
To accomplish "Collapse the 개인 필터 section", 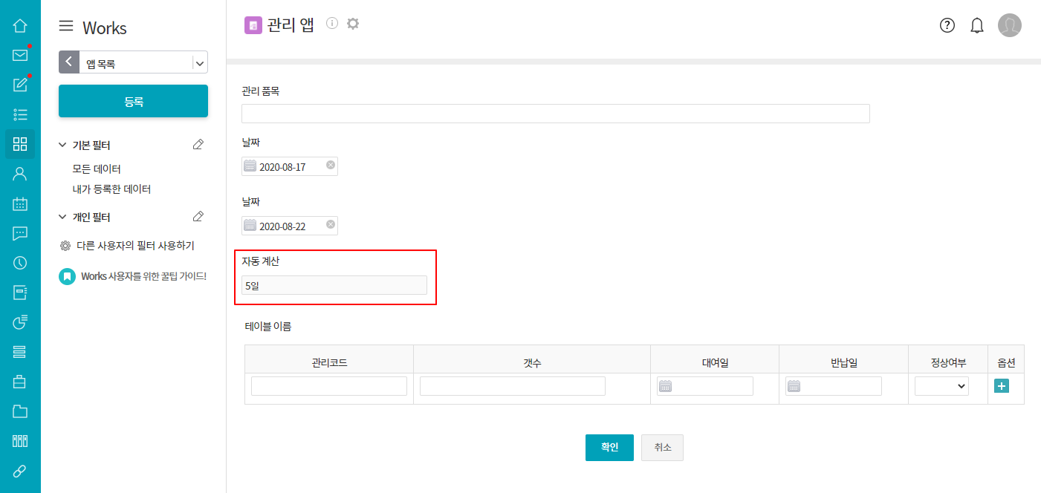I will click(63, 217).
